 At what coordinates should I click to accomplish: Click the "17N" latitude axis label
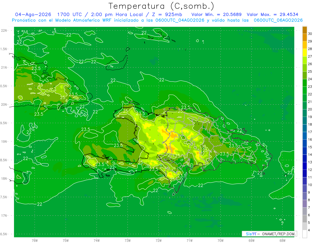pyautogui.click(x=4, y=216)
